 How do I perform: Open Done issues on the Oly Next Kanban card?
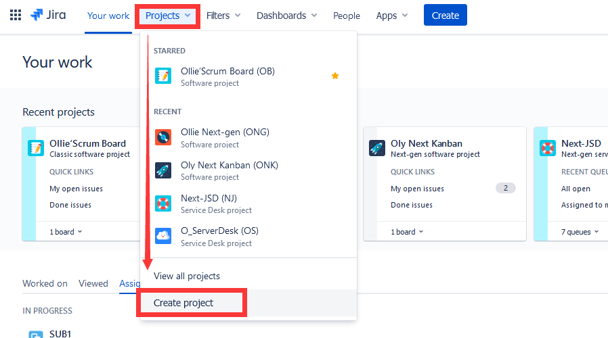tap(412, 206)
